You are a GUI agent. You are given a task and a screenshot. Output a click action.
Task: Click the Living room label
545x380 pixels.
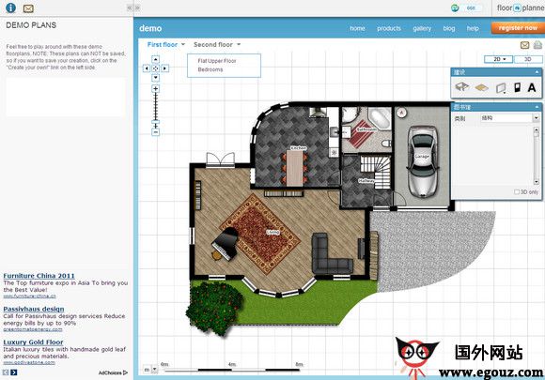[x=272, y=232]
